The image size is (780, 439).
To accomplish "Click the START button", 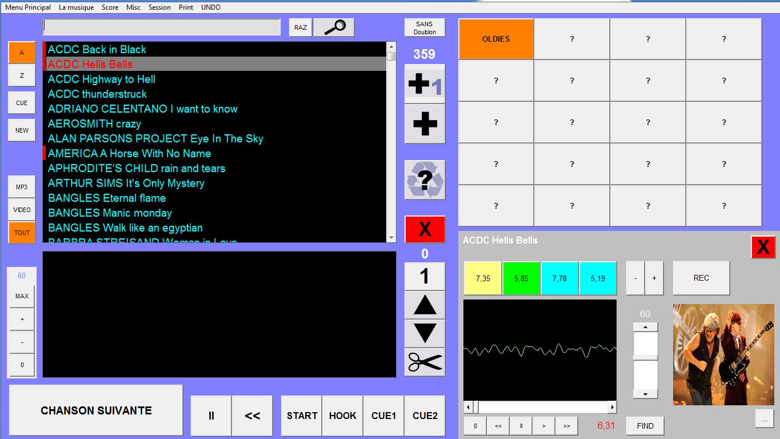I will (x=302, y=416).
